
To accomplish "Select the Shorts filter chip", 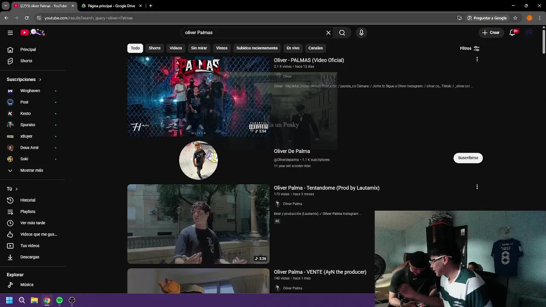I will point(154,48).
